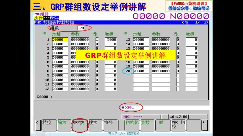
Task: Select the address cell of row 10
Action: point(60,80)
